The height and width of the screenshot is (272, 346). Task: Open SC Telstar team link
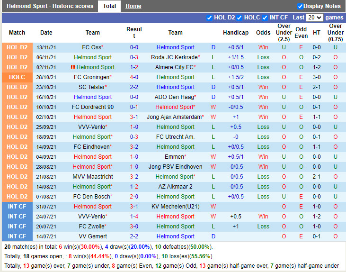coord(91,87)
